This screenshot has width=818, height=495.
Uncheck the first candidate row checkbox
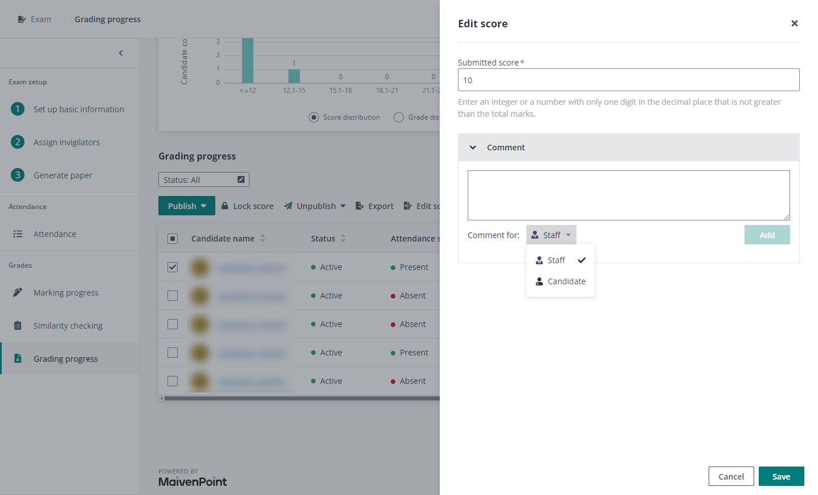173,267
